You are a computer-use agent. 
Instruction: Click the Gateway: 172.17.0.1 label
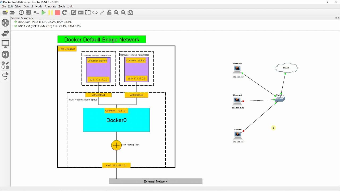tap(116, 111)
